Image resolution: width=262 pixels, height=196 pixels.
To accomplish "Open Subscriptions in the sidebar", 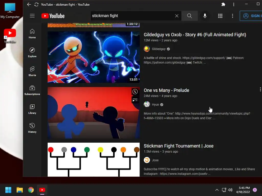I will (x=32, y=90).
